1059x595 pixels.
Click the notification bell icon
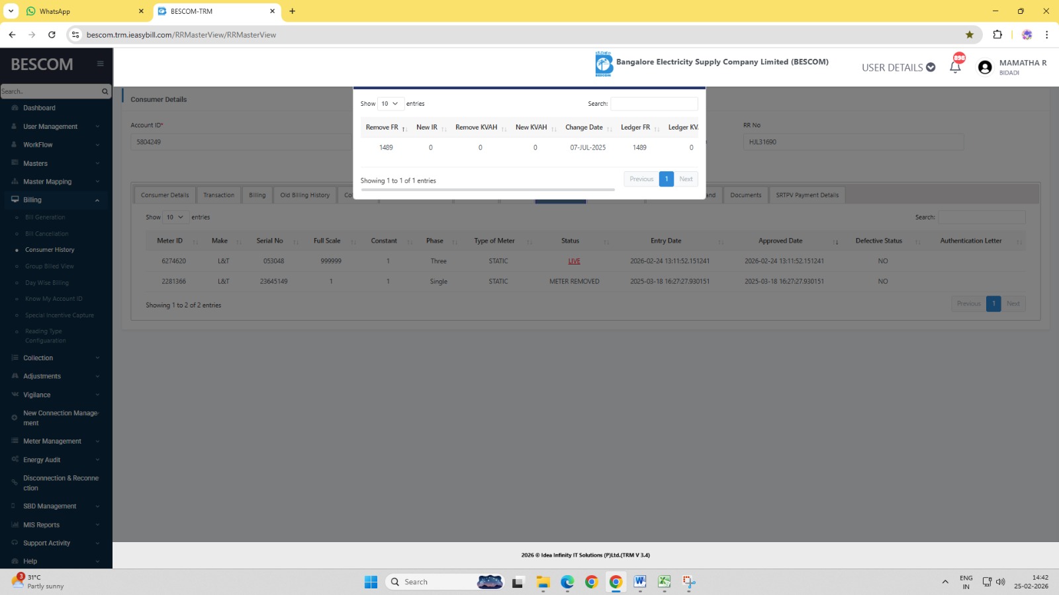click(955, 67)
